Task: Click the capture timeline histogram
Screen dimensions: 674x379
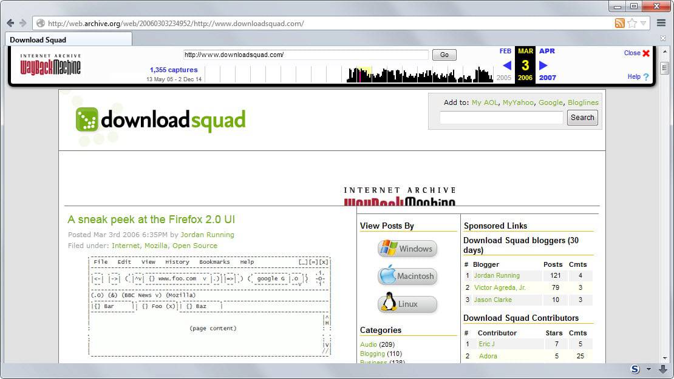Action: pos(349,74)
